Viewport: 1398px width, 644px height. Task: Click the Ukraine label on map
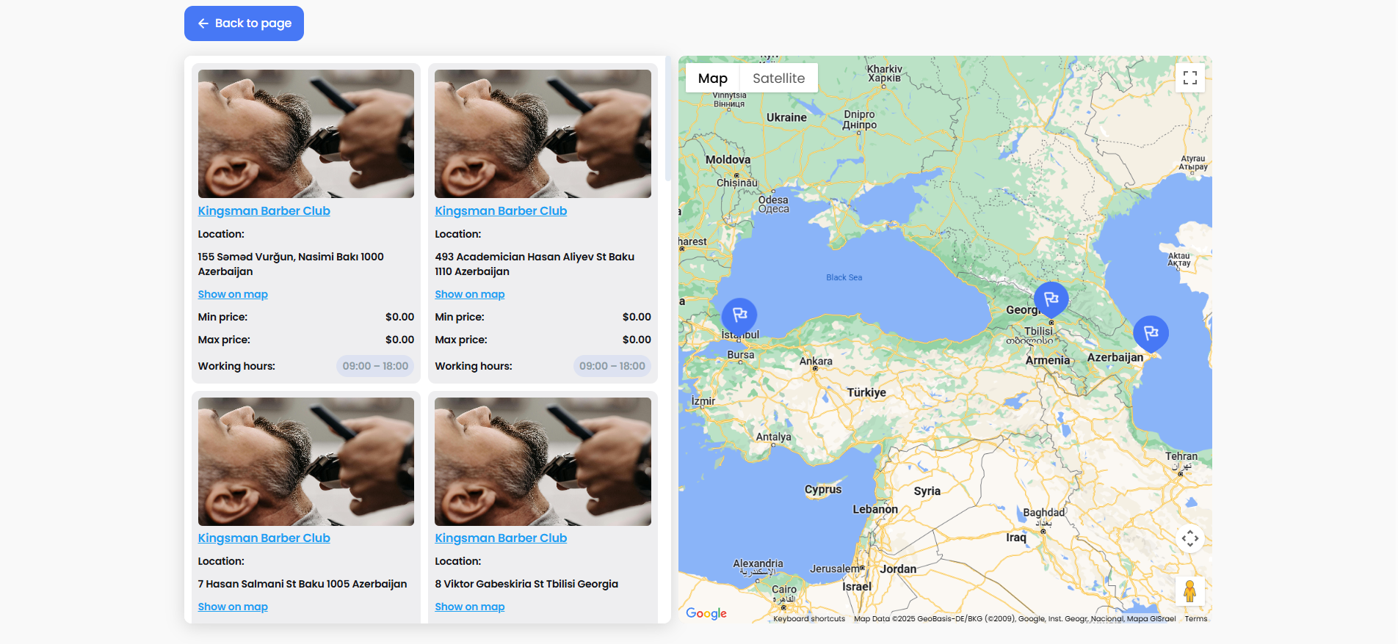coord(786,117)
